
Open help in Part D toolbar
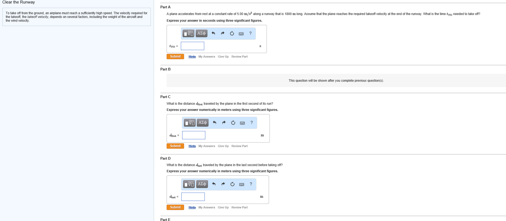[251, 184]
